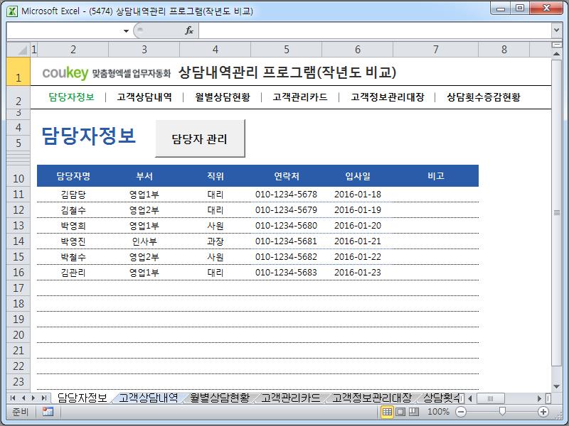The height and width of the screenshot is (426, 569).
Task: Open the 고객관리카드 navigation link
Action: 300,97
